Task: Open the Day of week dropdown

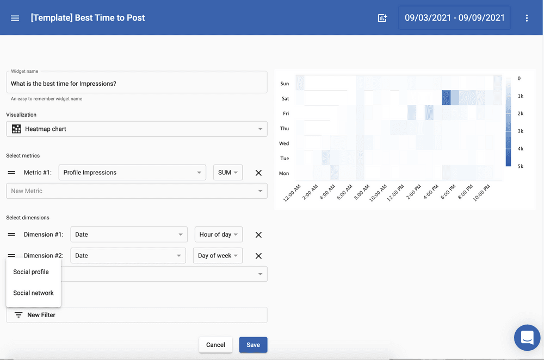Action: pyautogui.click(x=218, y=256)
